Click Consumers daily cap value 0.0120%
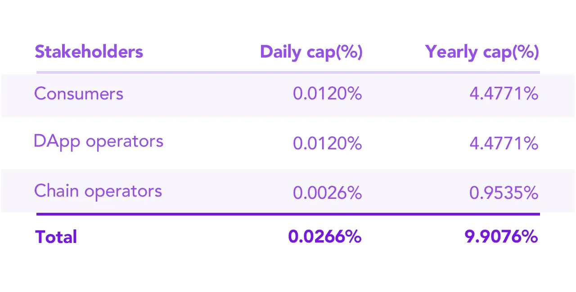 coord(328,94)
